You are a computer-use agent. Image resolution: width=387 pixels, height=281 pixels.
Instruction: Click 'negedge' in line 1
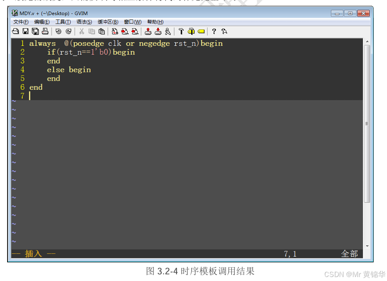(154, 44)
